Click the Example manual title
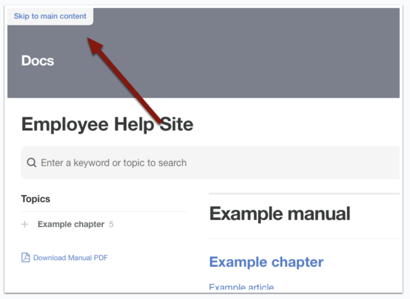Image resolution: width=410 pixels, height=299 pixels. (279, 213)
